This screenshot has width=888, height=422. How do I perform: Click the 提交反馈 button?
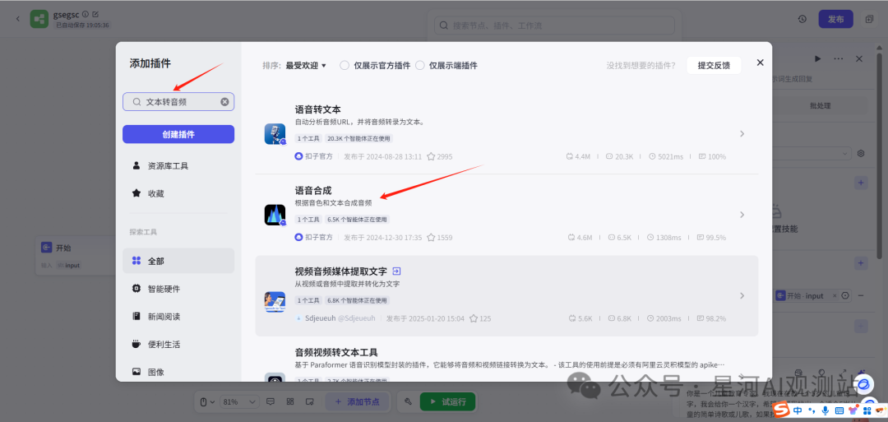pos(714,65)
